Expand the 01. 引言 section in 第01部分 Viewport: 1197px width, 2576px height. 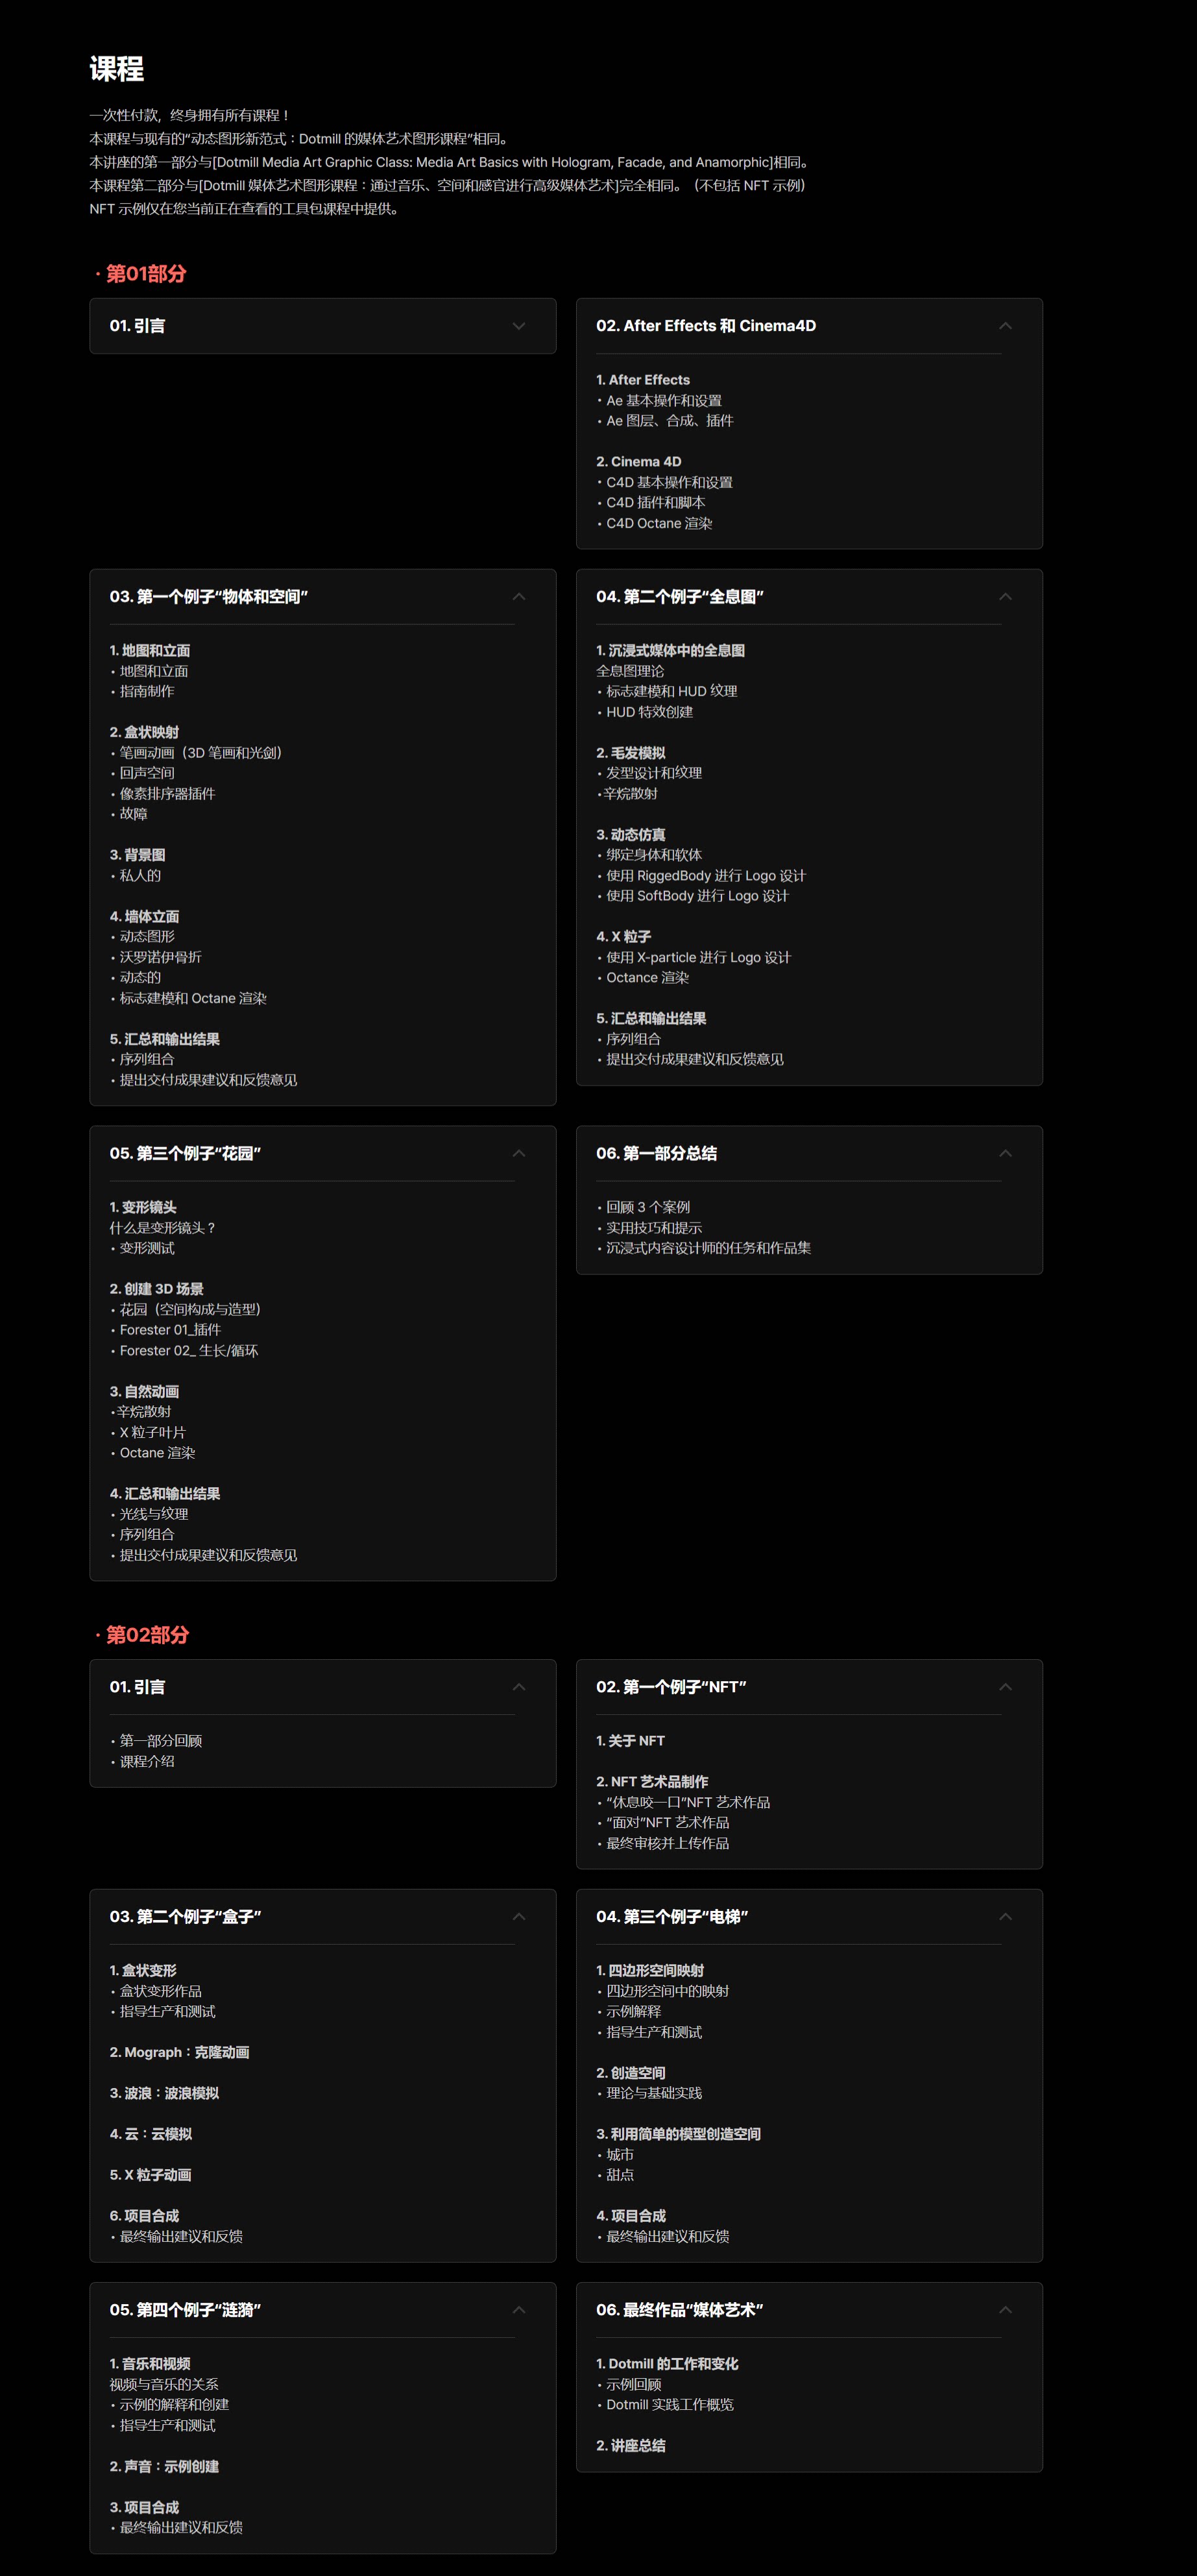click(322, 326)
